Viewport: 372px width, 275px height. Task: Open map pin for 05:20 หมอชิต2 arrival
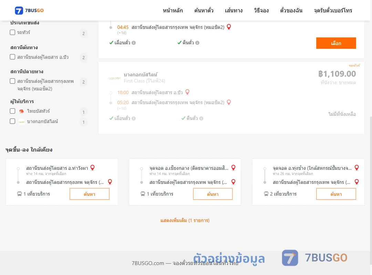click(x=229, y=102)
